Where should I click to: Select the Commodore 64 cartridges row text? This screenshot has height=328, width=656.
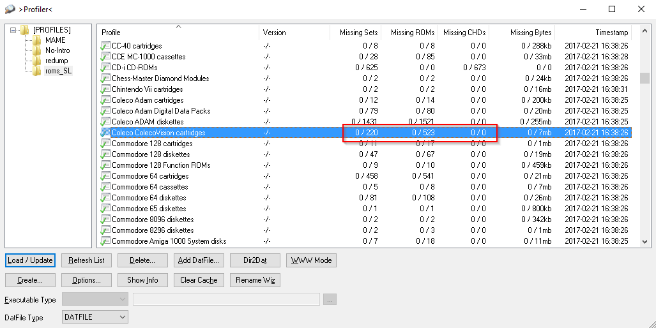pyautogui.click(x=150, y=176)
